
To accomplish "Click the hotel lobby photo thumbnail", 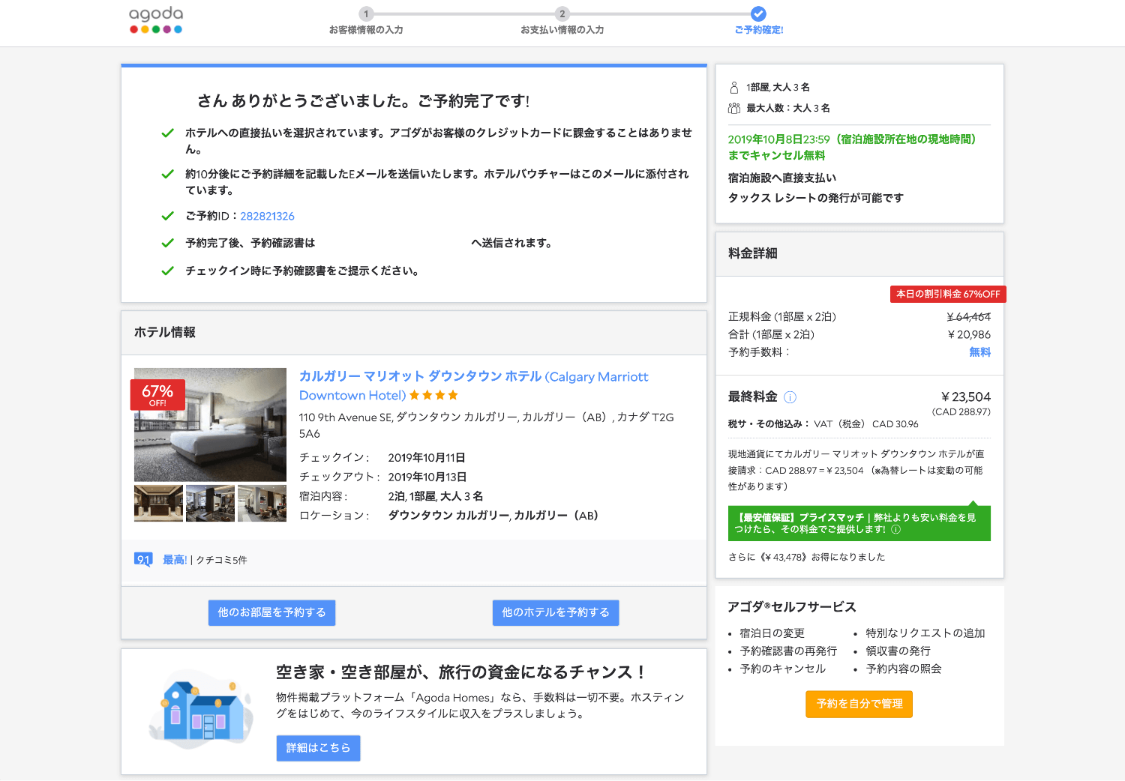I will [157, 503].
